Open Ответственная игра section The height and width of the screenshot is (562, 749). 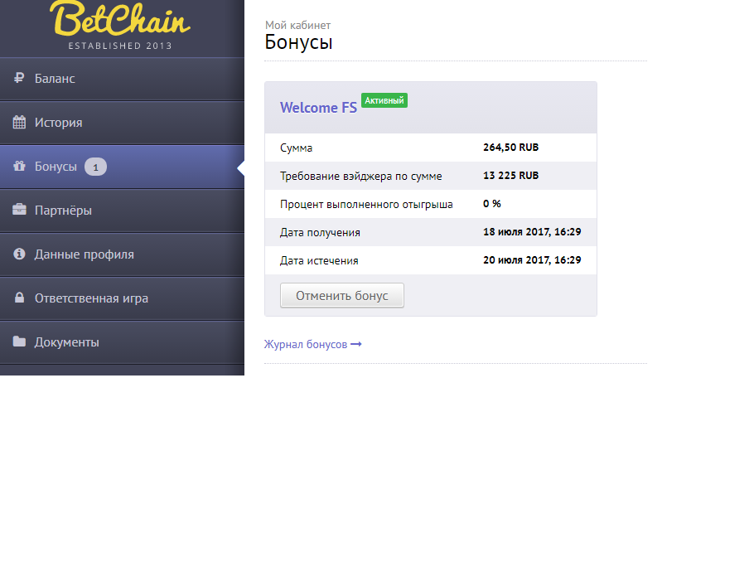point(122,298)
